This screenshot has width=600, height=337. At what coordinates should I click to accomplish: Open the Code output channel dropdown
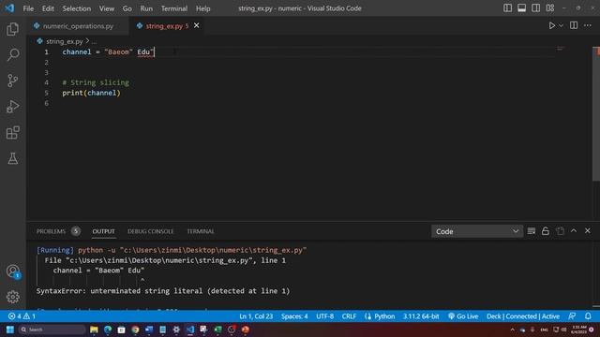[x=477, y=231]
